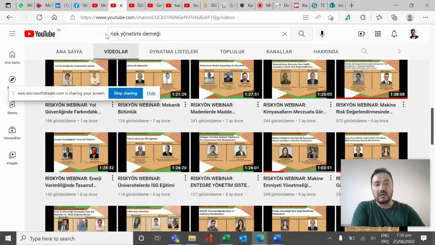435x245 pixels.
Task: Go to the browser home page
Action: pyautogui.click(x=54, y=17)
